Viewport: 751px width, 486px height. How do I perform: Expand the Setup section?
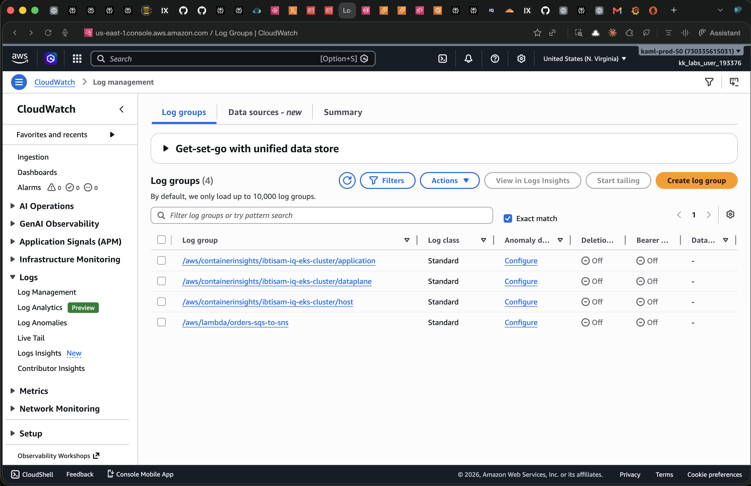click(x=12, y=433)
